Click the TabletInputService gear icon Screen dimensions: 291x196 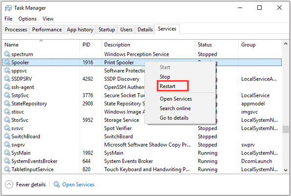[x=7, y=169]
